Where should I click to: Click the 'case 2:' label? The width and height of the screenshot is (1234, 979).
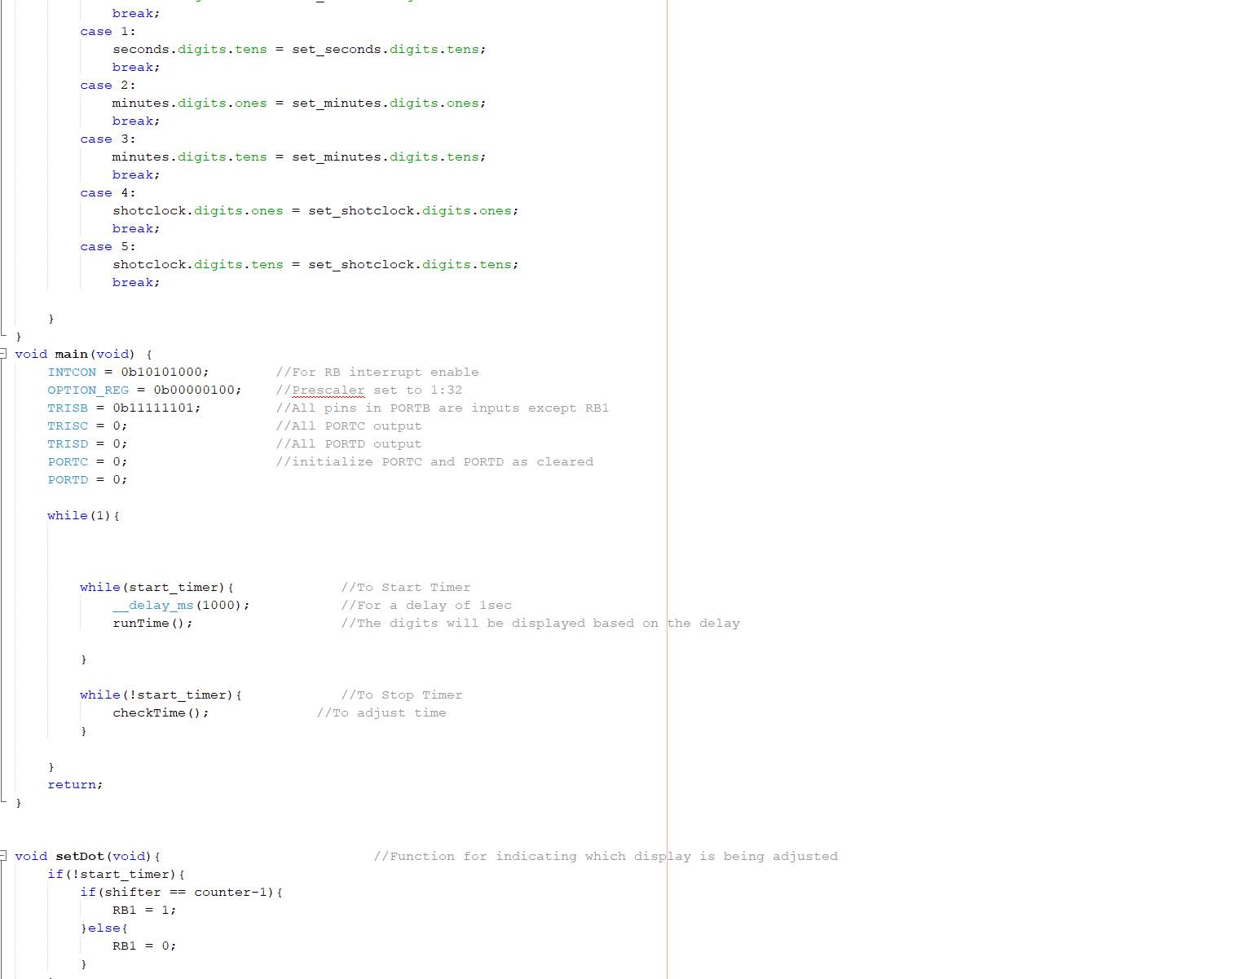[x=108, y=86]
